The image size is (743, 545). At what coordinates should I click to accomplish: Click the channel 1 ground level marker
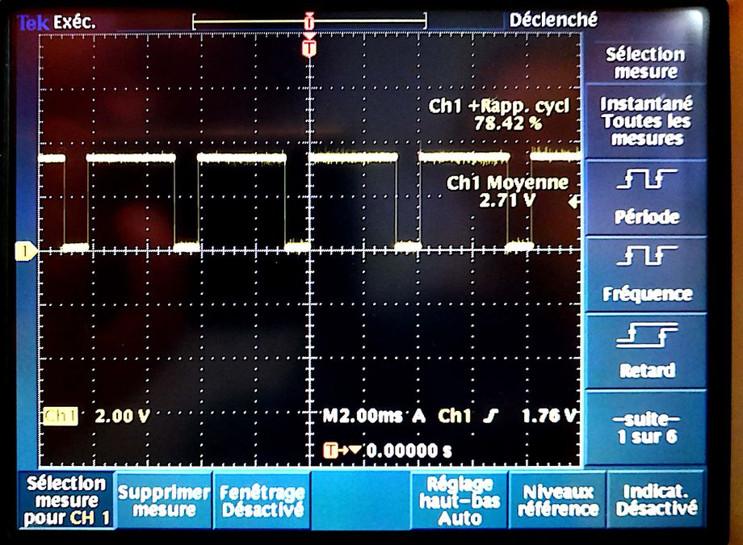point(27,252)
